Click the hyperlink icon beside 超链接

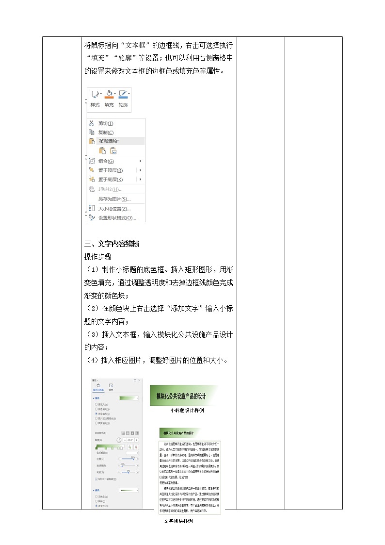click(x=92, y=189)
